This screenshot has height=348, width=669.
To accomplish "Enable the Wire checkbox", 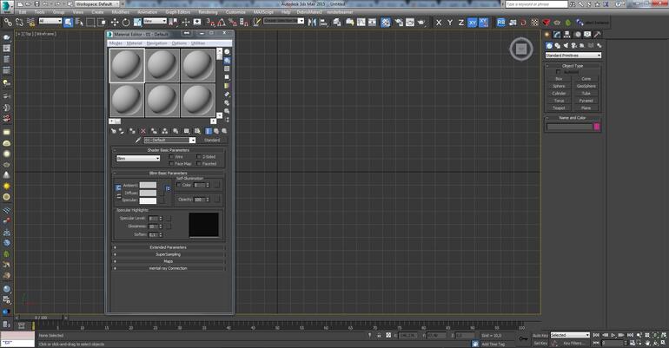I will (x=171, y=157).
